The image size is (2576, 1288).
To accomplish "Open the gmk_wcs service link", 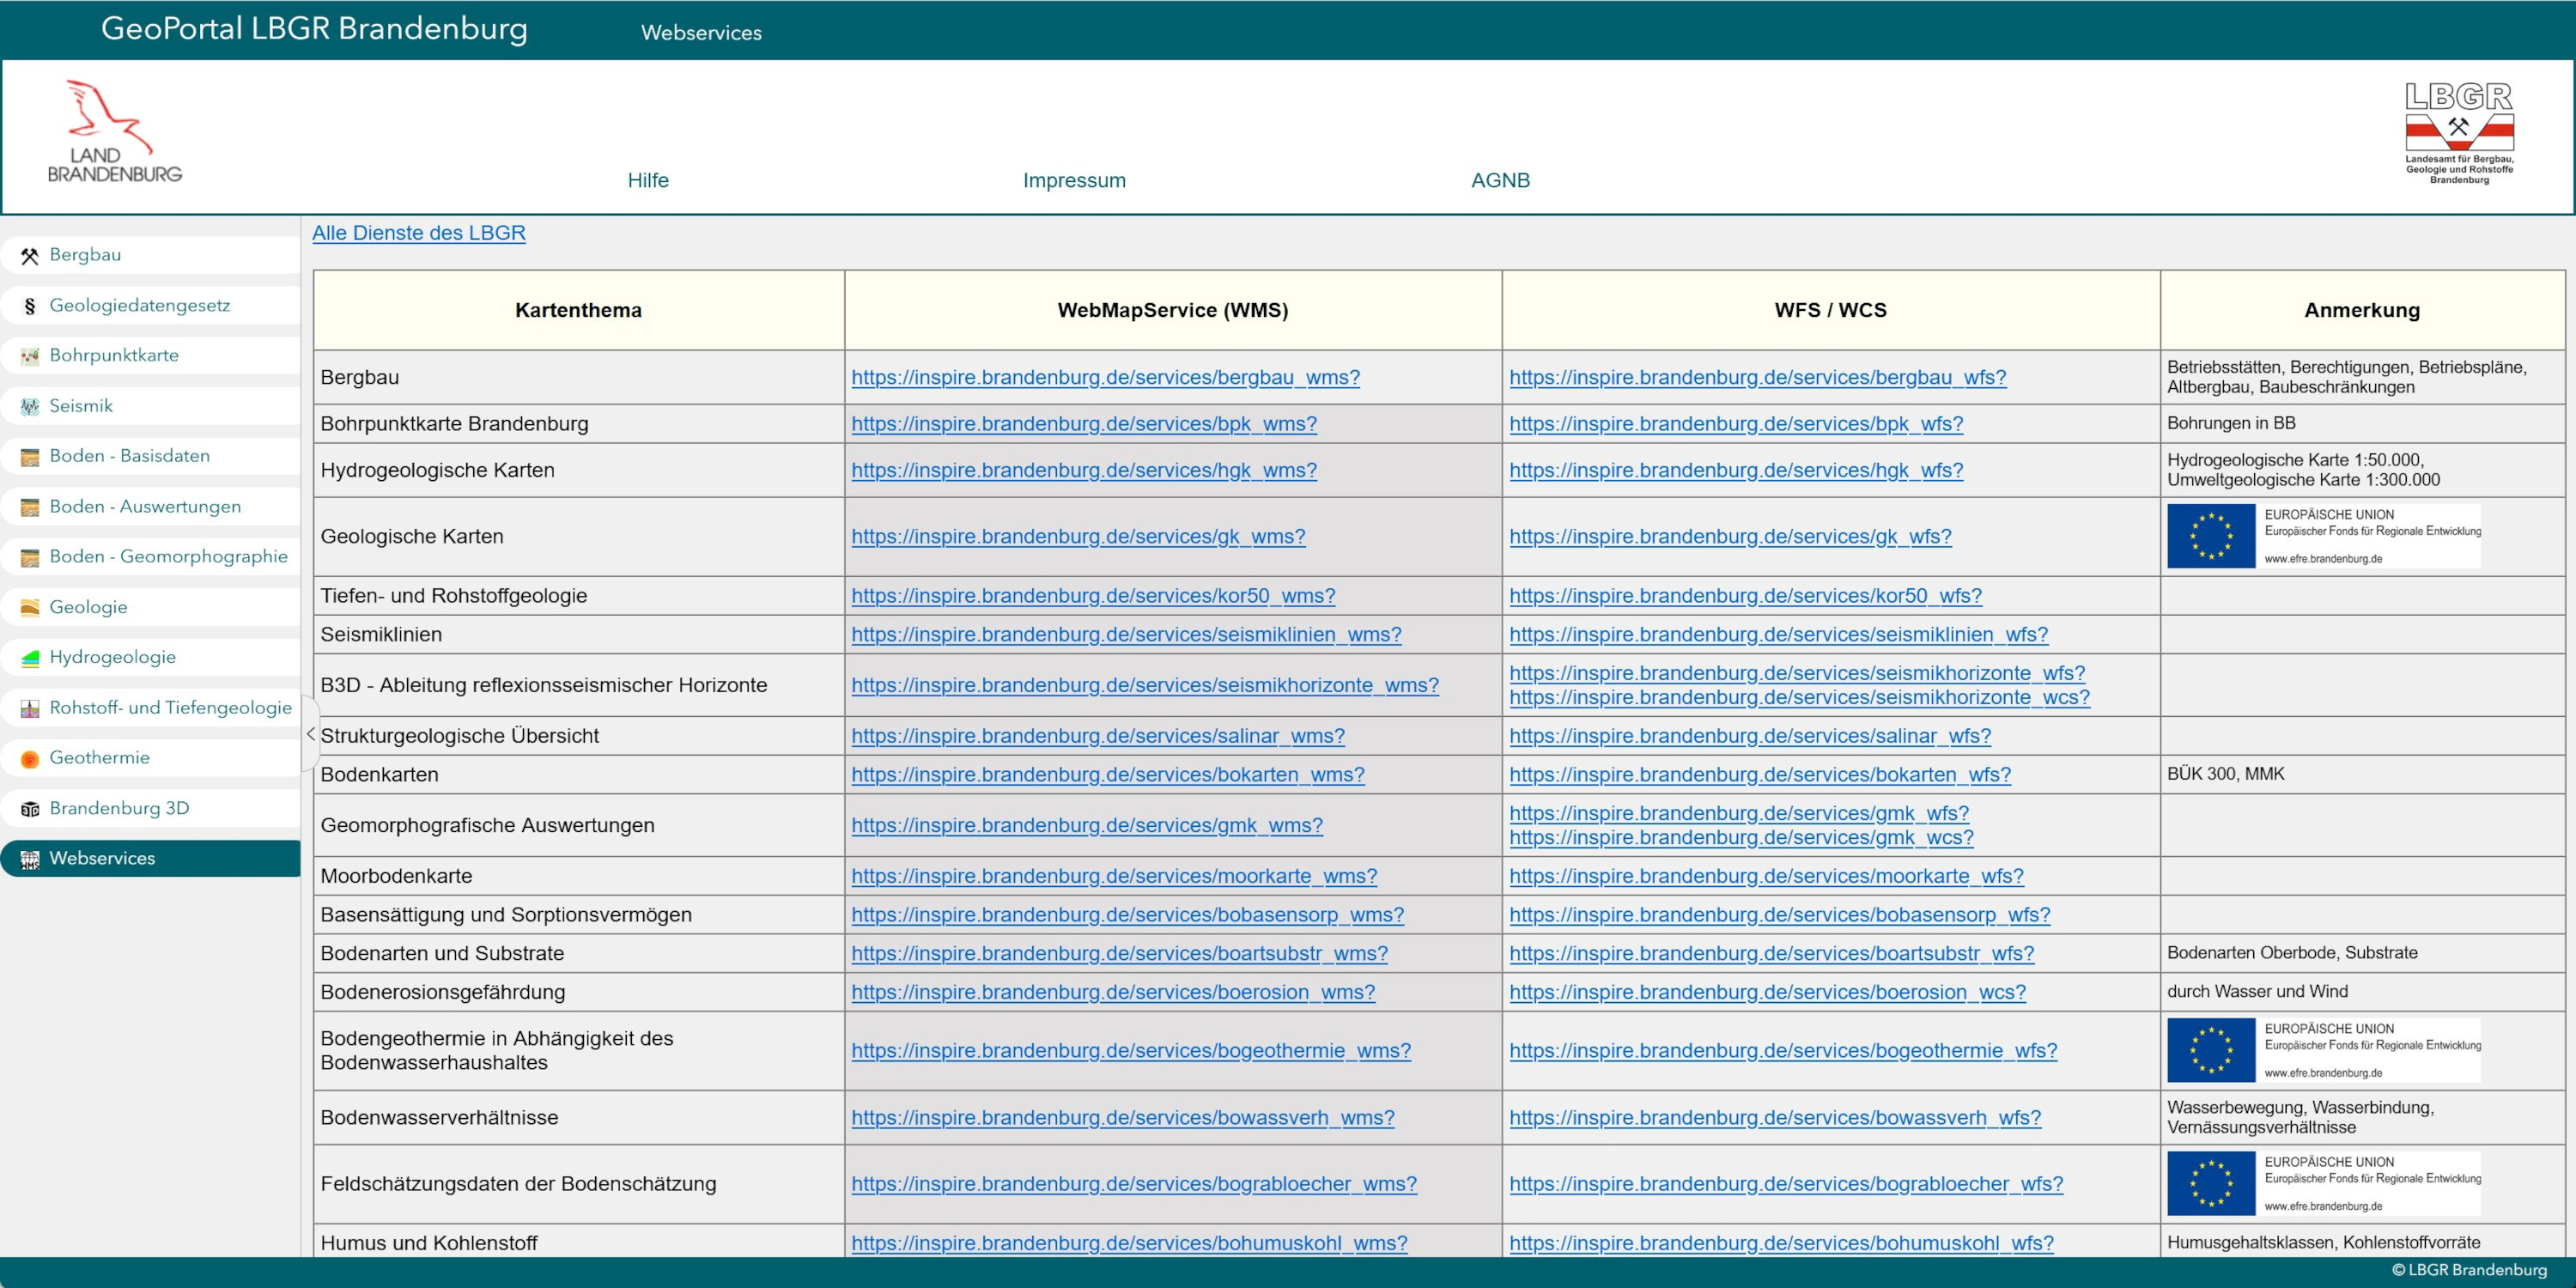I will click(x=1741, y=837).
